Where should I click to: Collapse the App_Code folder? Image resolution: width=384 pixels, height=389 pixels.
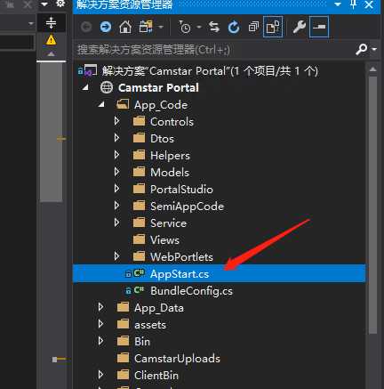(101, 104)
